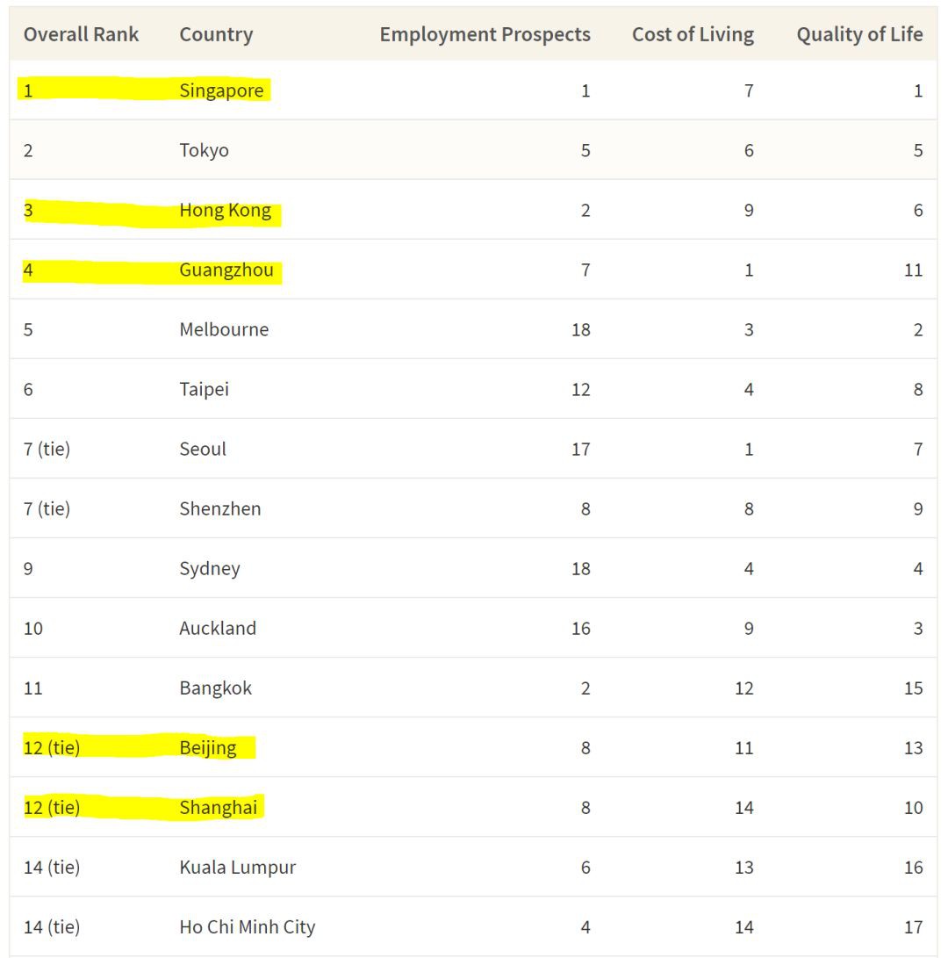948x958 pixels.
Task: Click the Melbourne row name
Action: 224,329
